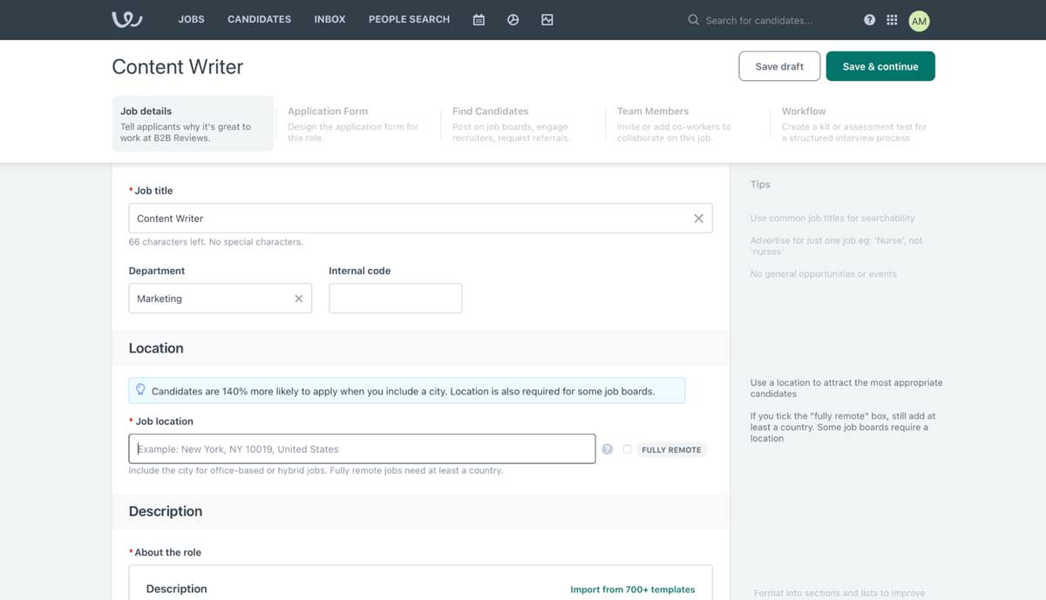Click the Workable logo
The image size is (1046, 600).
(x=126, y=18)
